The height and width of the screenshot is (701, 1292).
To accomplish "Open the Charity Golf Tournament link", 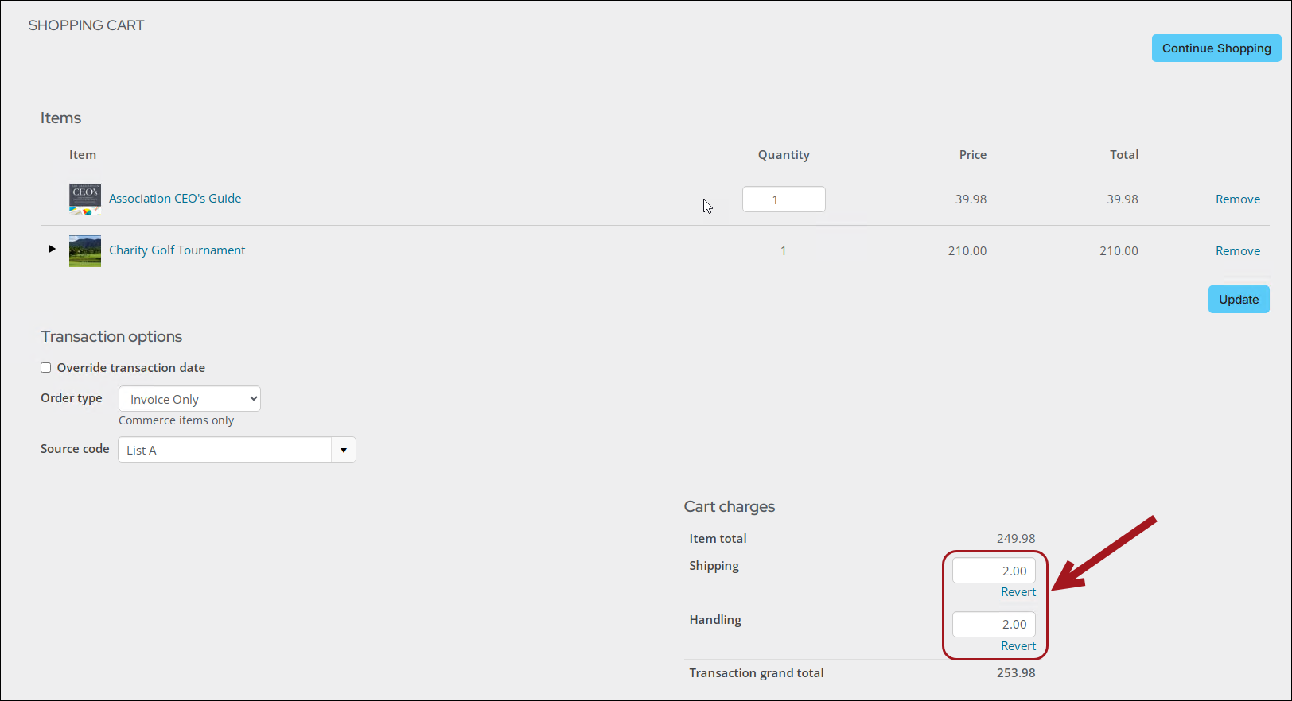I will pyautogui.click(x=177, y=250).
